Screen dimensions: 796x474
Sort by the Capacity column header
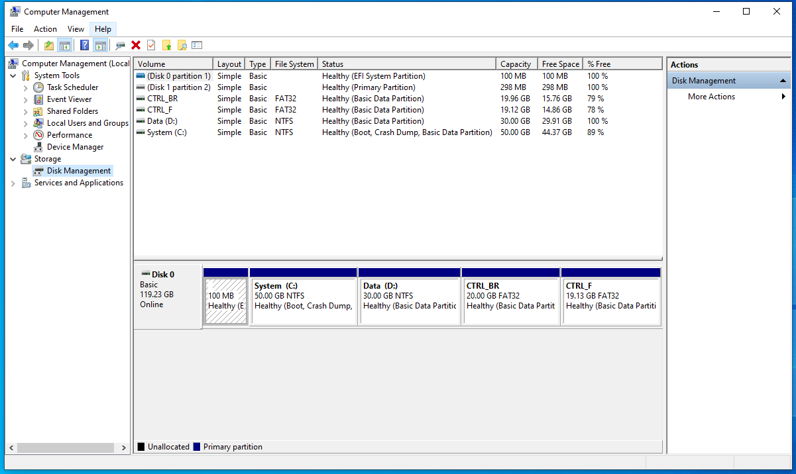click(516, 64)
